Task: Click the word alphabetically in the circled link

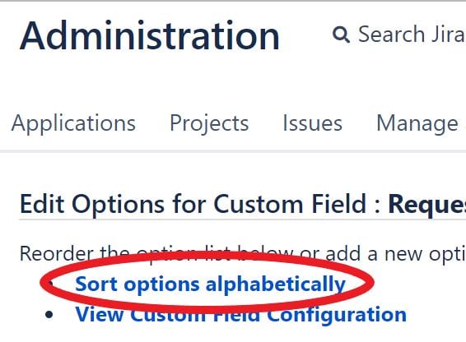Action: point(276,284)
